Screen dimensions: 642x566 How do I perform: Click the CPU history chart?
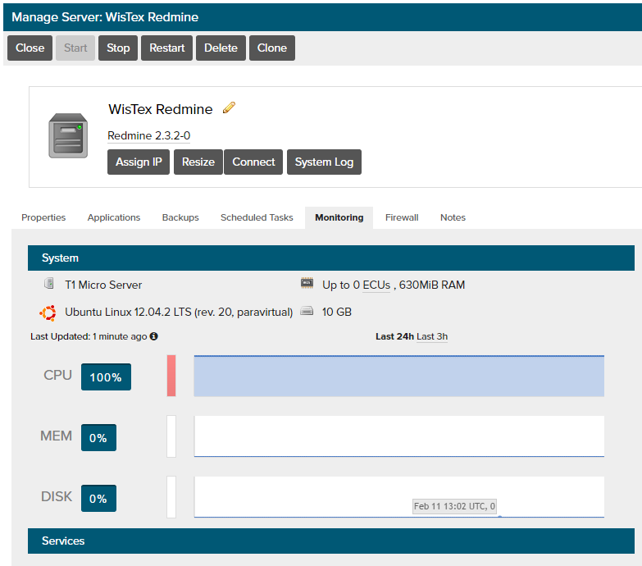tap(398, 376)
